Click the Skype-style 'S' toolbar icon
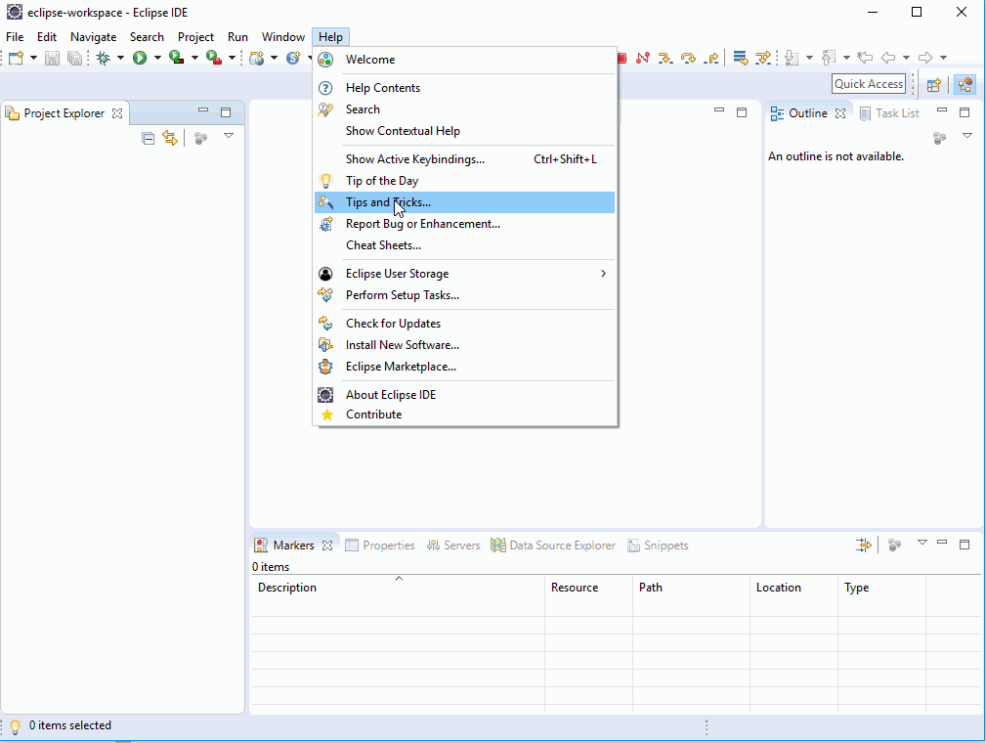This screenshot has height=743, width=986. (293, 58)
